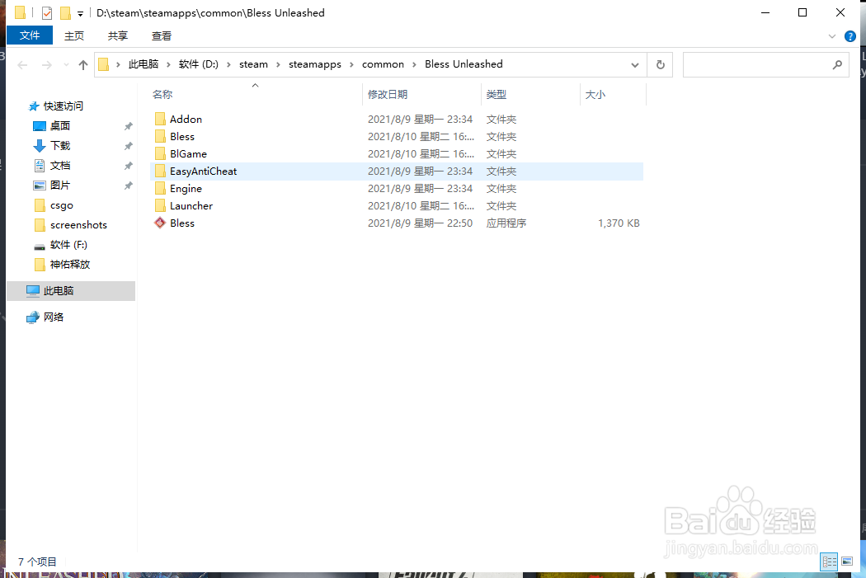Open Pictures (图片) in Quick access
866x578 pixels.
pos(60,186)
